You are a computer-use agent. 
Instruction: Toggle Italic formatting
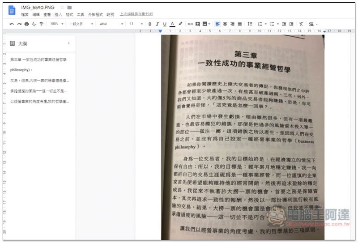(157, 24)
